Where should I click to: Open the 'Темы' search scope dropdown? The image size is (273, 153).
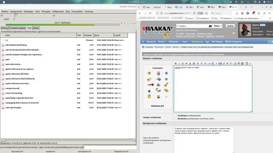(218, 26)
